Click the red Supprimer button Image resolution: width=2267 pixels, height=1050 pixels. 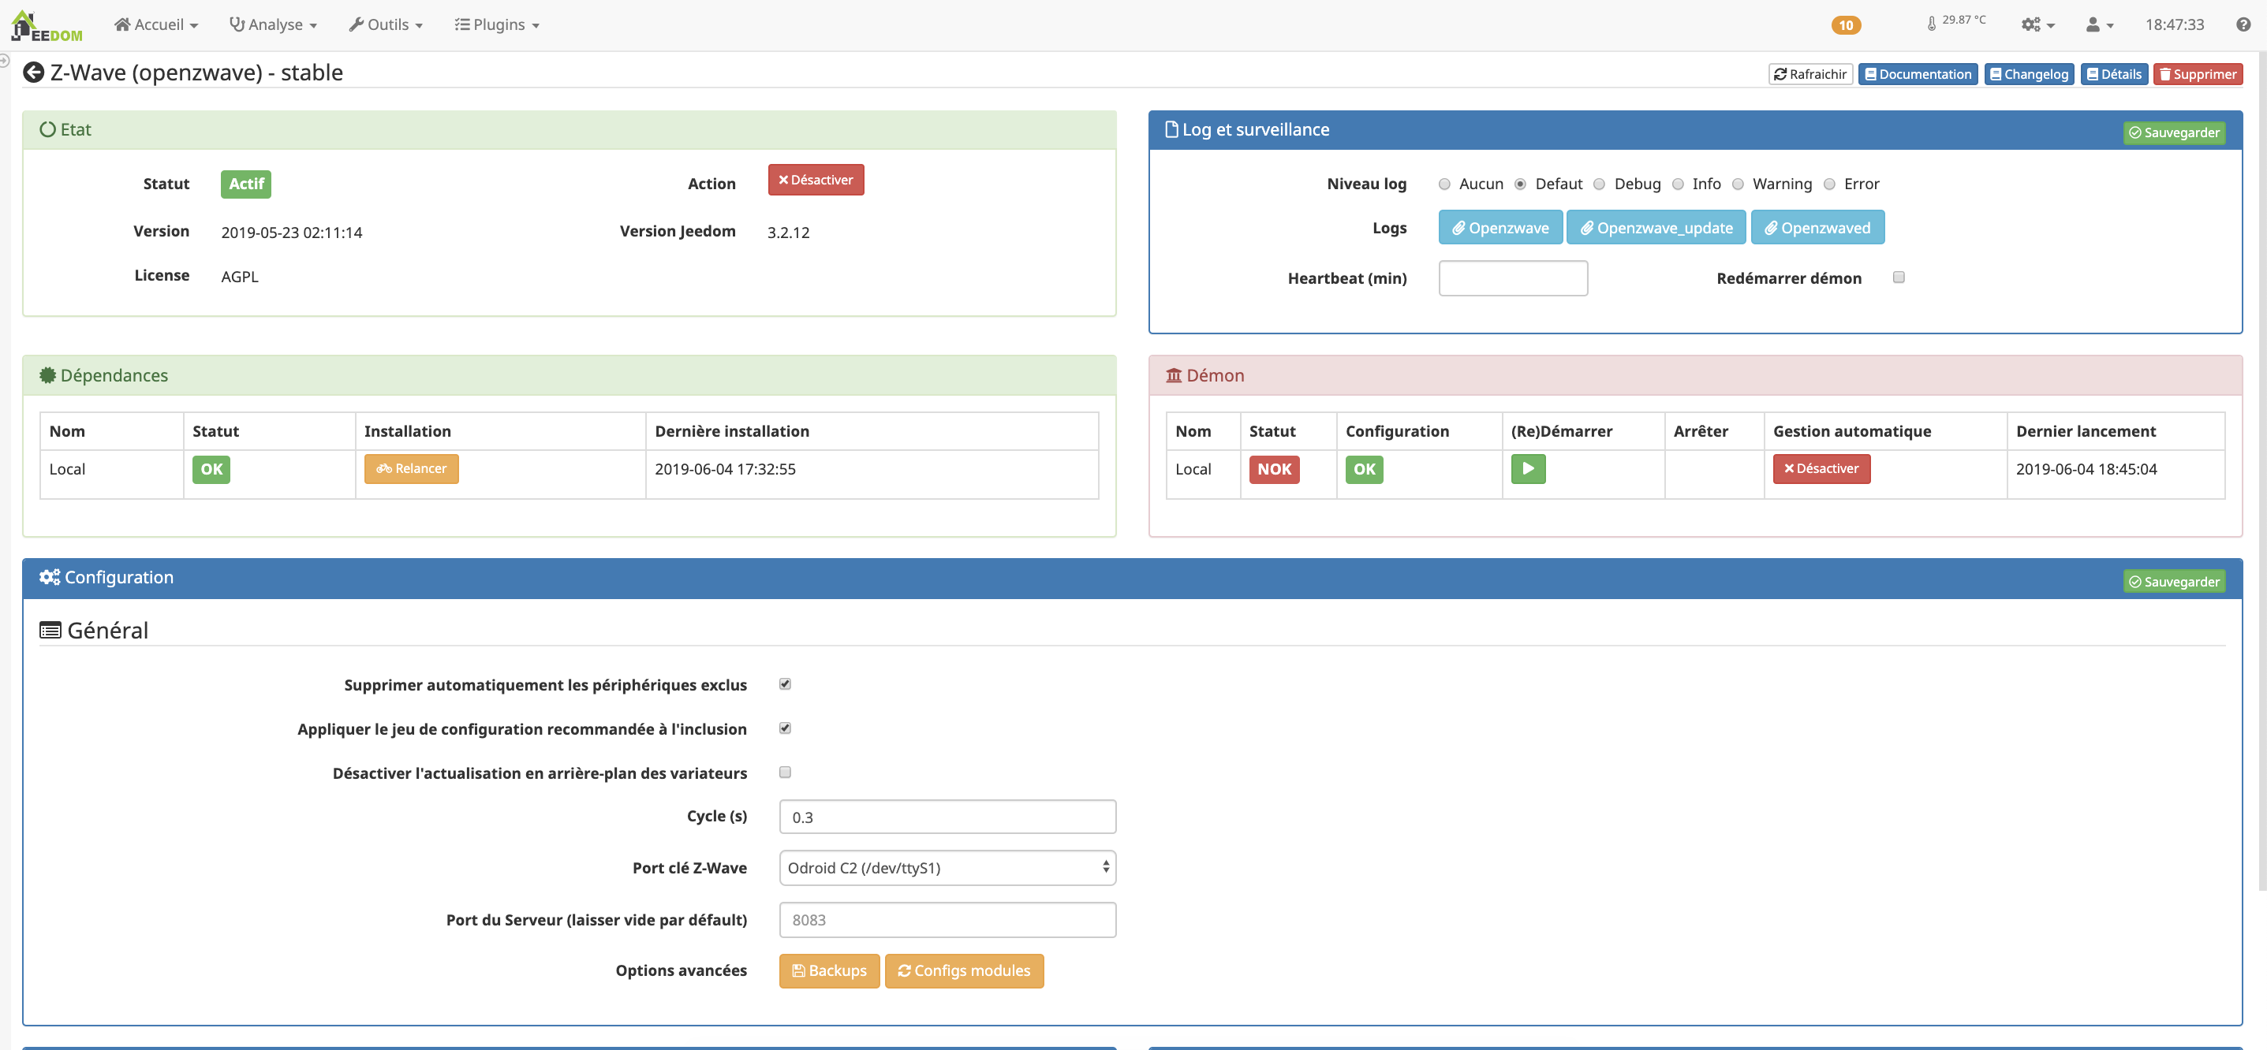(x=2198, y=74)
